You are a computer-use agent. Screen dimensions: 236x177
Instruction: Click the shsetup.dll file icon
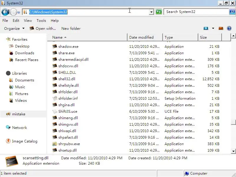(x=55, y=150)
